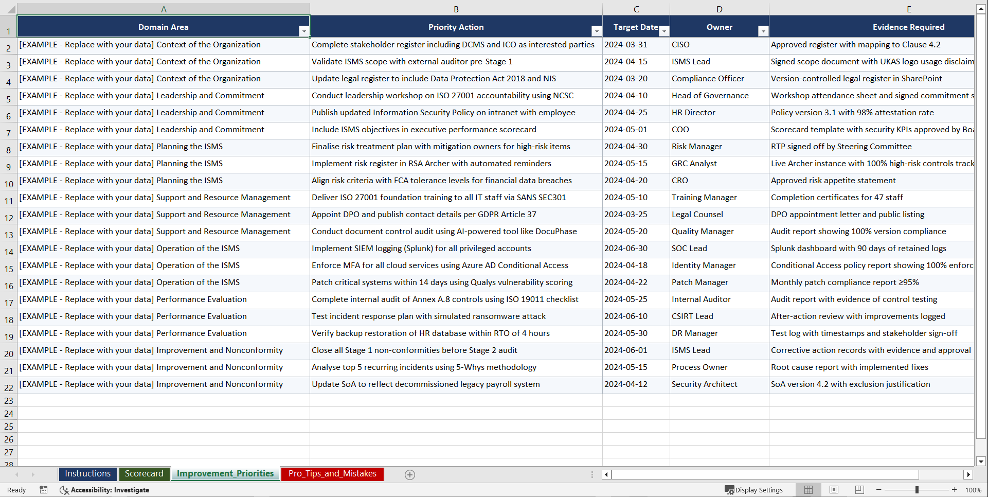
Task: Zoom in using the plus icon
Action: coord(955,490)
